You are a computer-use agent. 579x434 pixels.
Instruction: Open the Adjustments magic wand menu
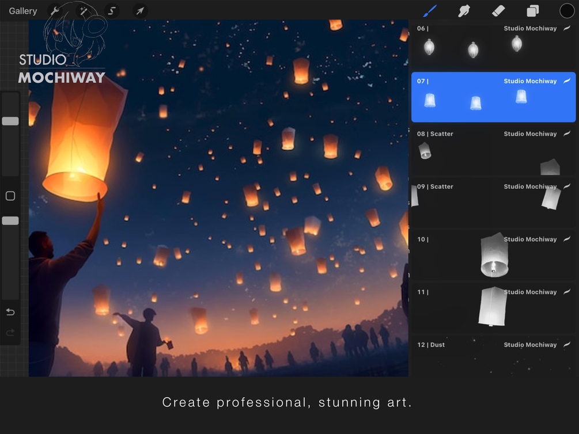coord(84,11)
